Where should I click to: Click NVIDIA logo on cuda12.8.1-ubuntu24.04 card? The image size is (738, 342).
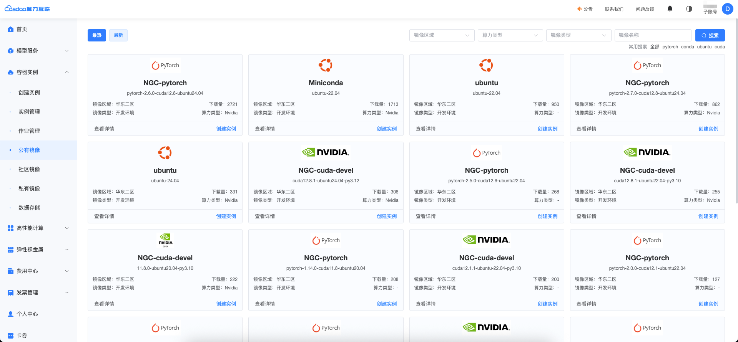coord(326,152)
